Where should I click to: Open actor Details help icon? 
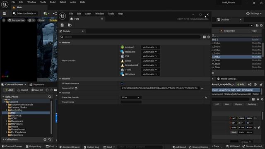255,84
